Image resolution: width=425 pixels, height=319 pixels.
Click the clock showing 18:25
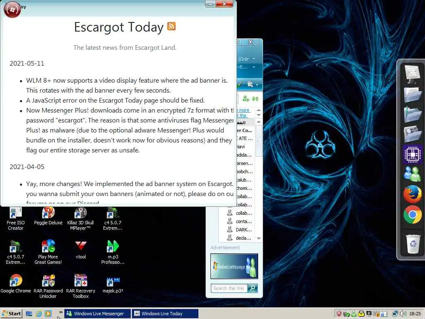pyautogui.click(x=415, y=314)
